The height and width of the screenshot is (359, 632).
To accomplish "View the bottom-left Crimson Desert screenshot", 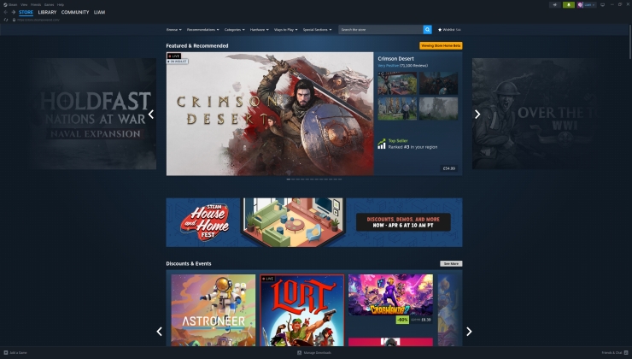I will tap(397, 108).
